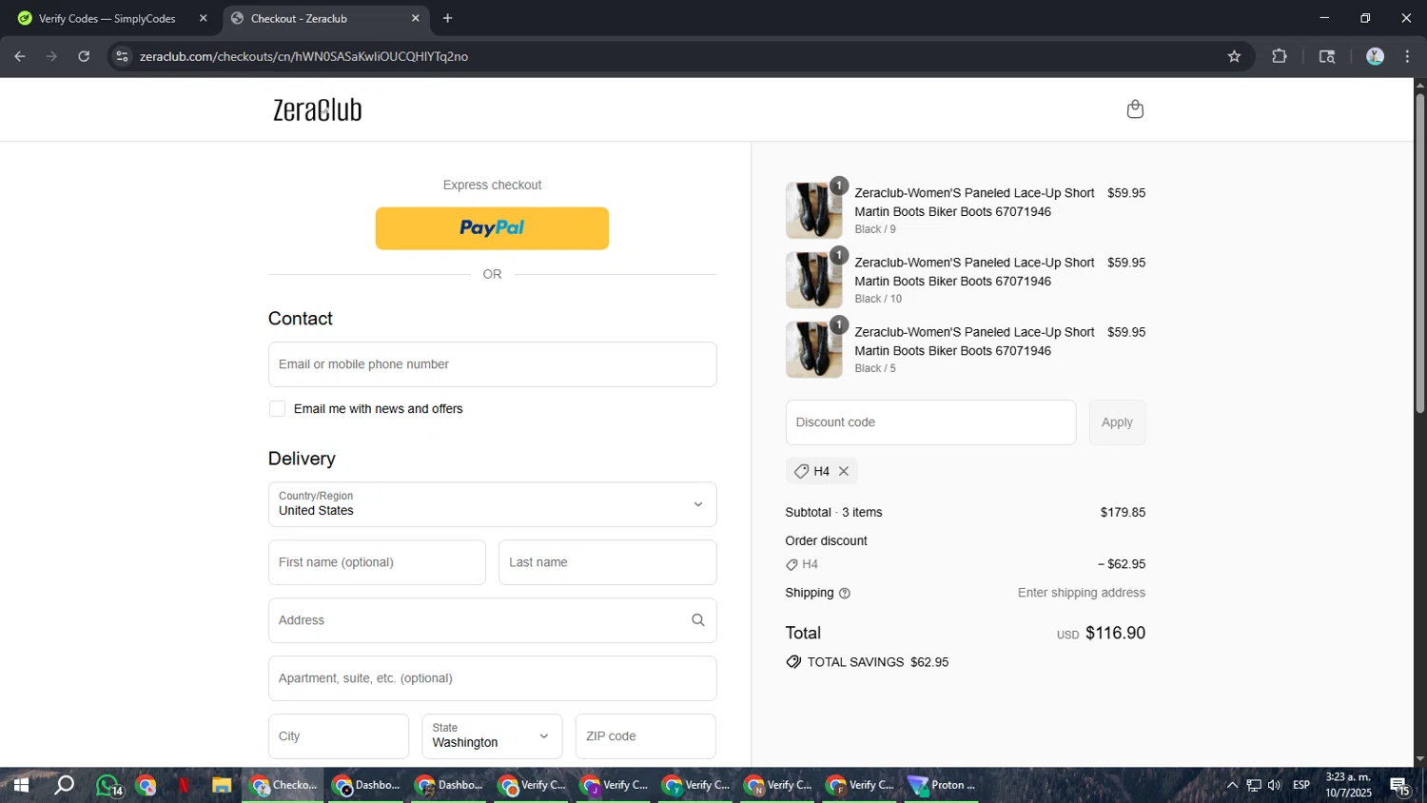Focus the City field
The height and width of the screenshot is (803, 1427).
coord(338,736)
